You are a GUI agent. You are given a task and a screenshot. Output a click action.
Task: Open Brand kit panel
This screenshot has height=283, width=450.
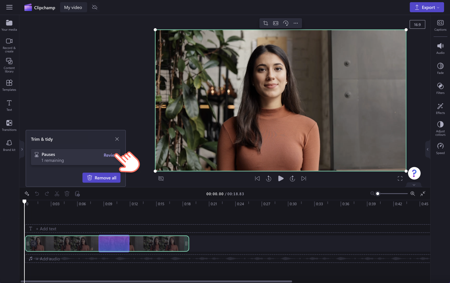9,146
